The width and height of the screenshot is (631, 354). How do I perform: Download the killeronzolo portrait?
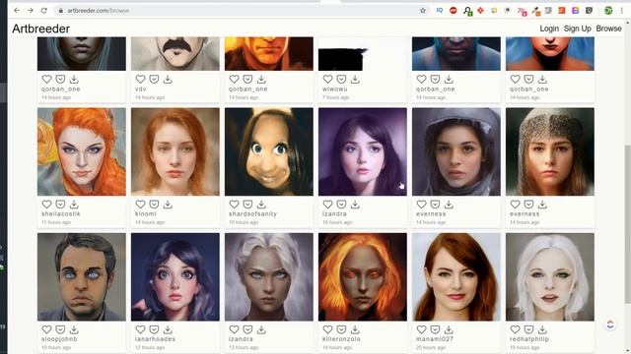click(x=355, y=329)
